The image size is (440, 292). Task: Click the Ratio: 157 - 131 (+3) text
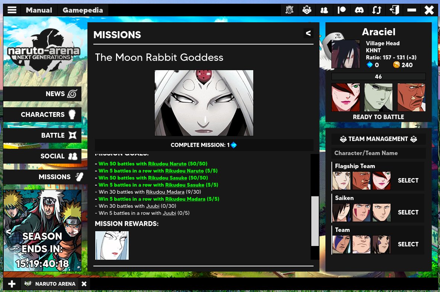click(x=391, y=58)
